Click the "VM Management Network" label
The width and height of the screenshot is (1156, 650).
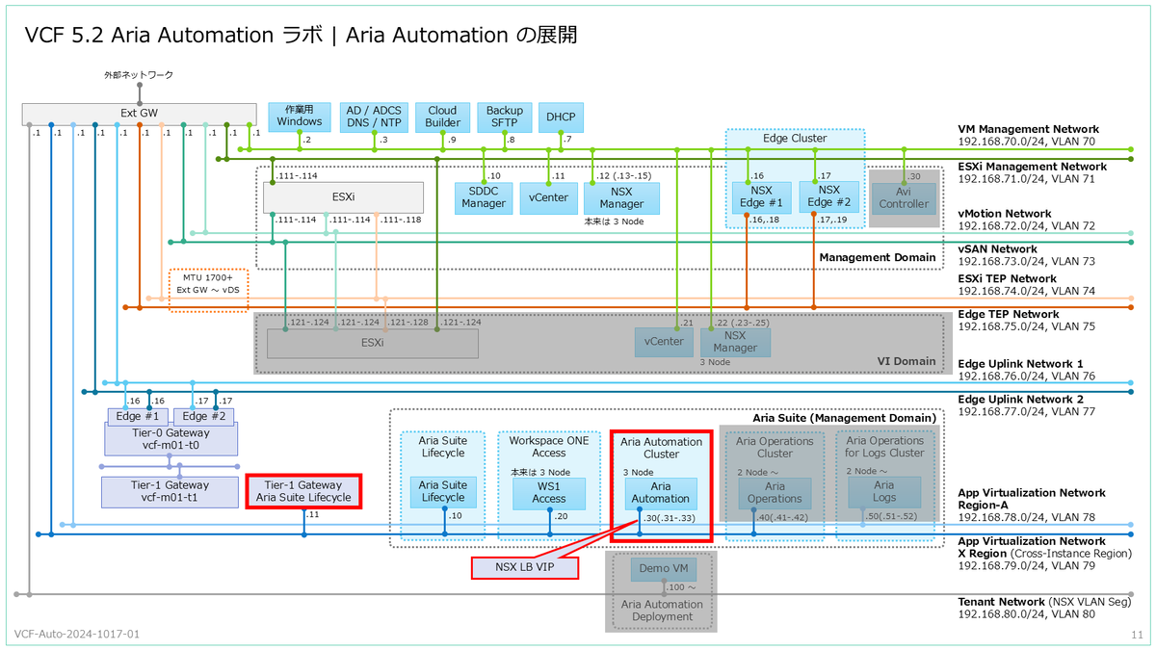(1028, 129)
